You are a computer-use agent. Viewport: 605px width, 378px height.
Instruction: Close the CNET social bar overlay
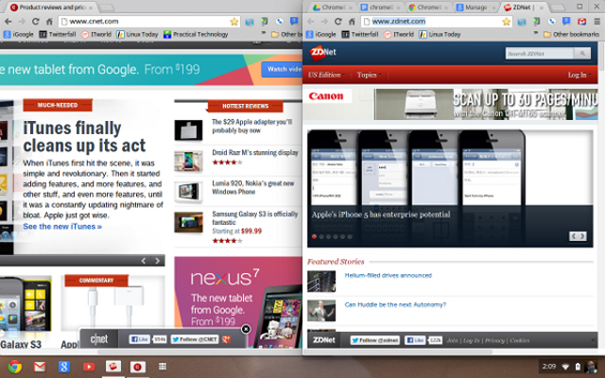[246, 329]
